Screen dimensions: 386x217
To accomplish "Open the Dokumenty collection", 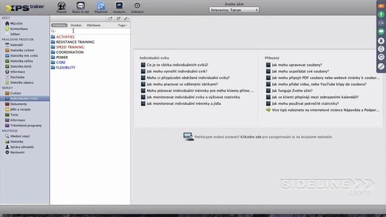I will [x=16, y=104].
